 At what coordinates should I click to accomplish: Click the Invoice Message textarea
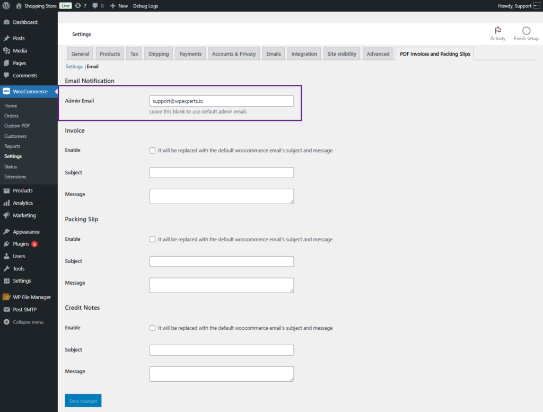[222, 196]
